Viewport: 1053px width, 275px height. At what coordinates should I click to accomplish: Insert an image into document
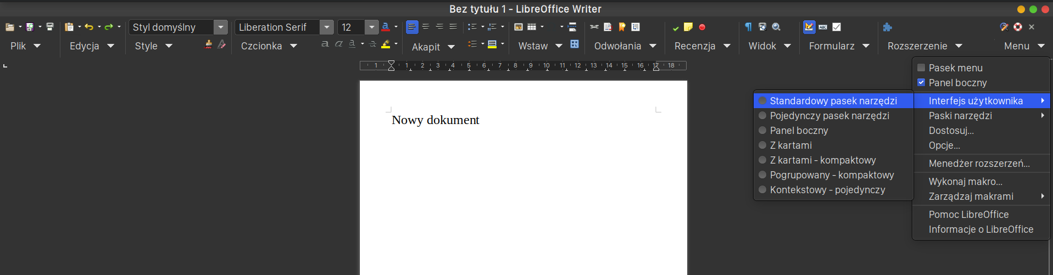pos(519,27)
